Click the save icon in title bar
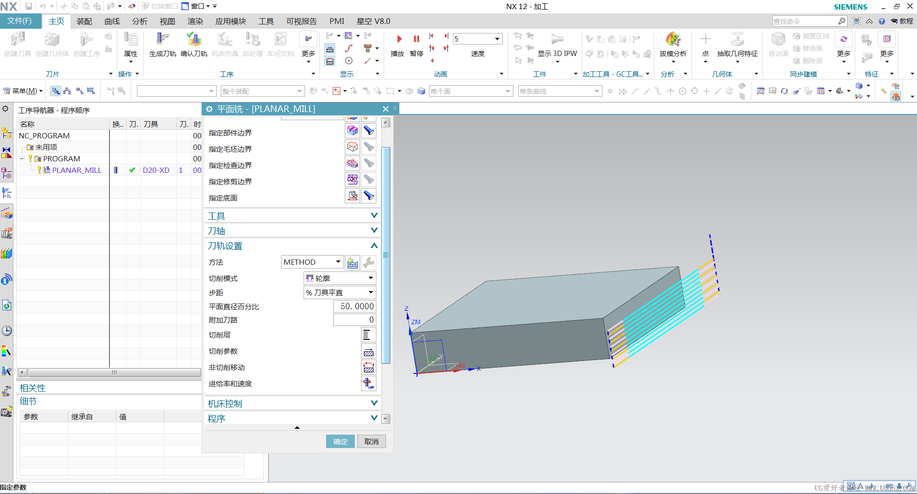 pos(29,6)
